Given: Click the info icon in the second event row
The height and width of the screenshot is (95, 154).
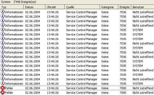Looking at the screenshot, I should pos(3,16).
